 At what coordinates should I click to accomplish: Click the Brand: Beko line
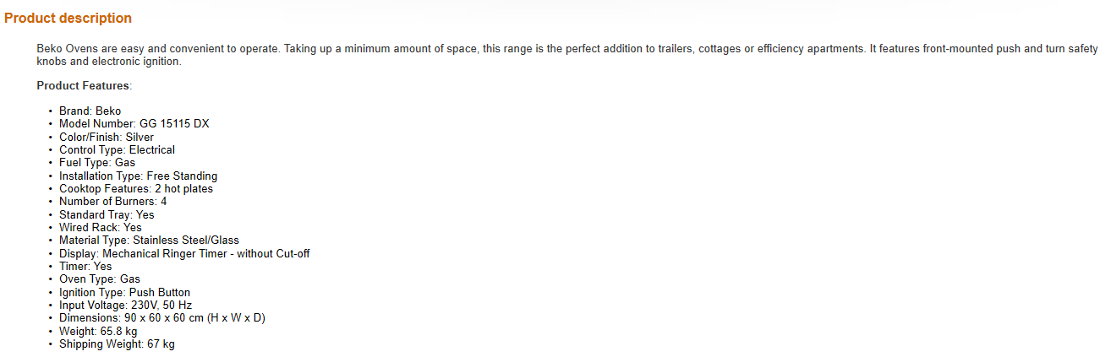click(x=90, y=111)
